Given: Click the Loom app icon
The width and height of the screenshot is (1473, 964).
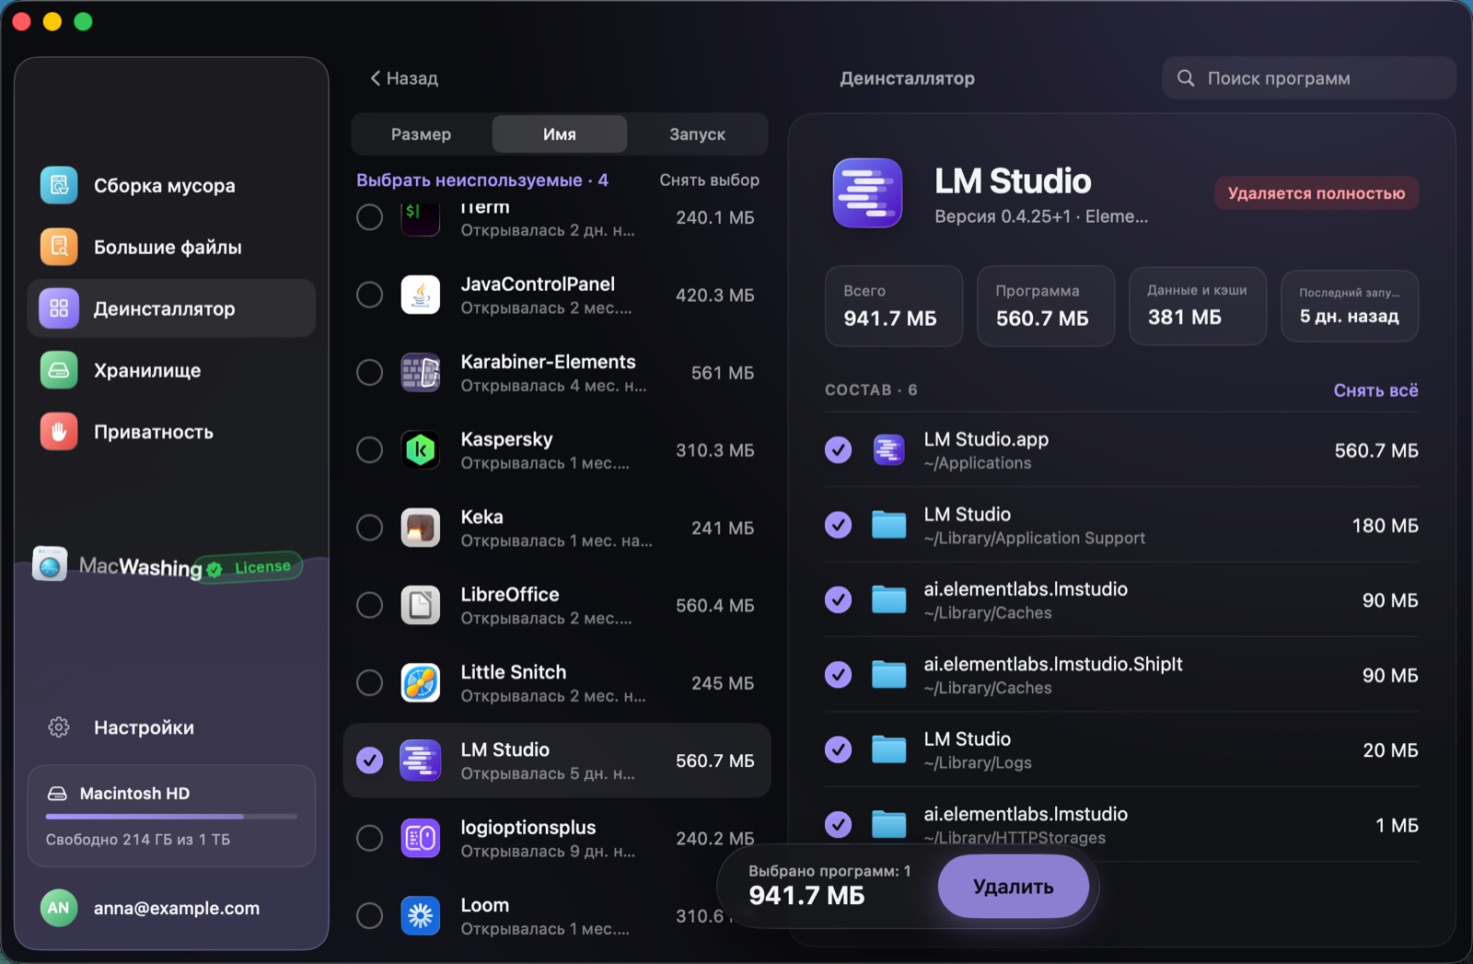Looking at the screenshot, I should [421, 915].
